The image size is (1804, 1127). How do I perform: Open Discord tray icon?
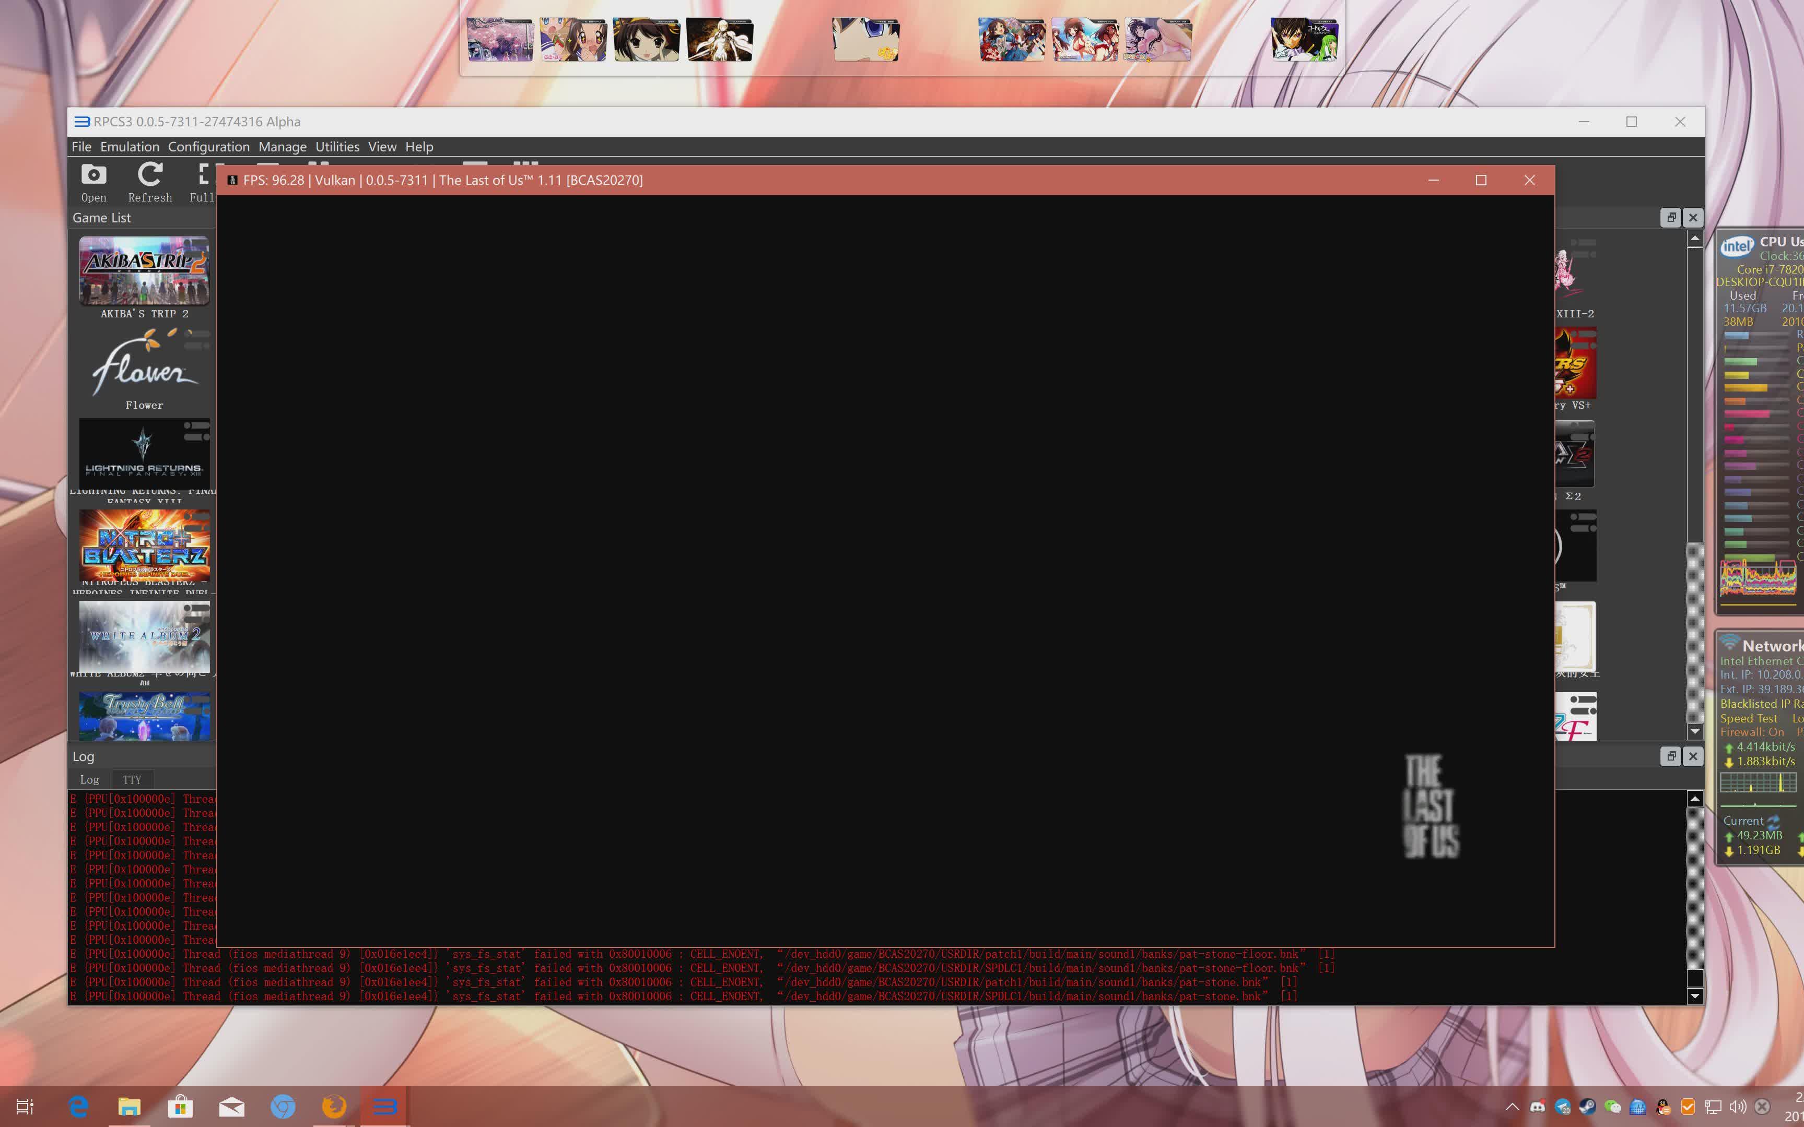pos(1537,1107)
